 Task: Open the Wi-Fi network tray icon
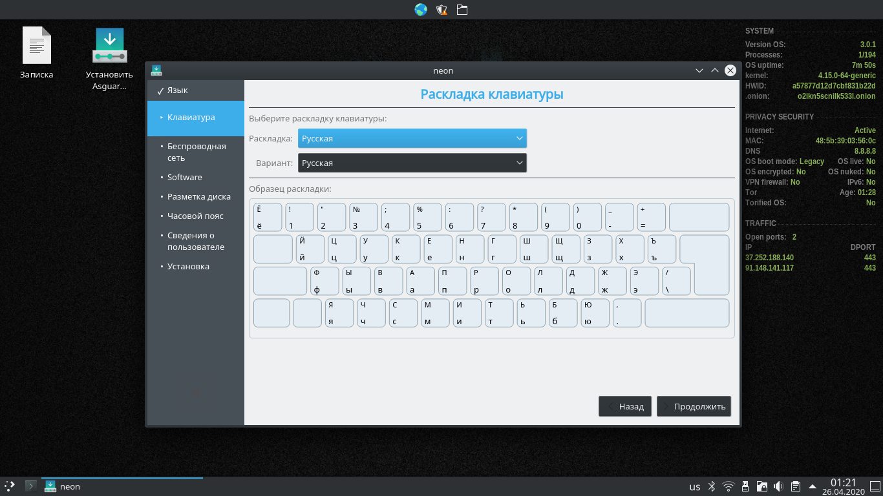point(729,486)
